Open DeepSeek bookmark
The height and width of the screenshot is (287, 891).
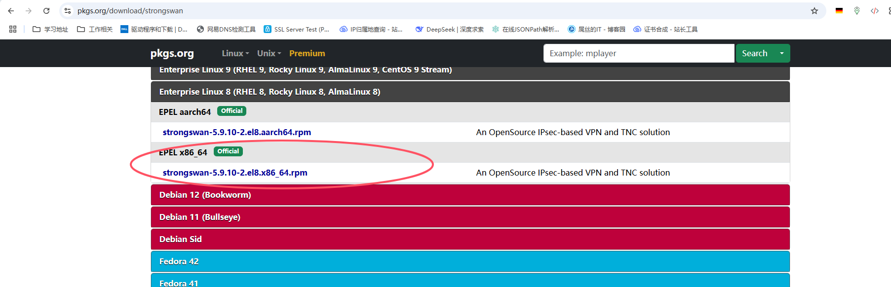450,30
